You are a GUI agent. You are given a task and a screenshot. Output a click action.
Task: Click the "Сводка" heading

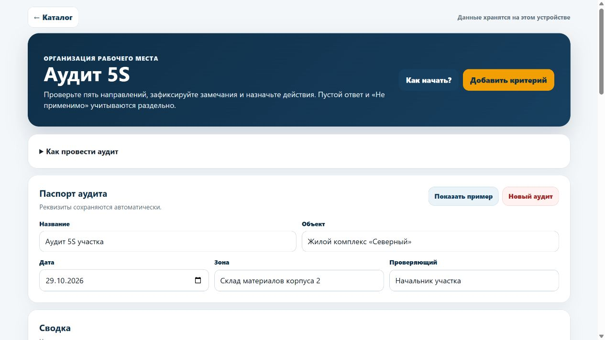[x=55, y=328]
